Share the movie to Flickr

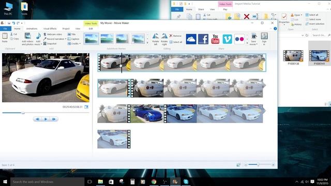[x=239, y=39]
